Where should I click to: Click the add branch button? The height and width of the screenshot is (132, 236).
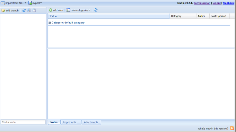coord(10,10)
